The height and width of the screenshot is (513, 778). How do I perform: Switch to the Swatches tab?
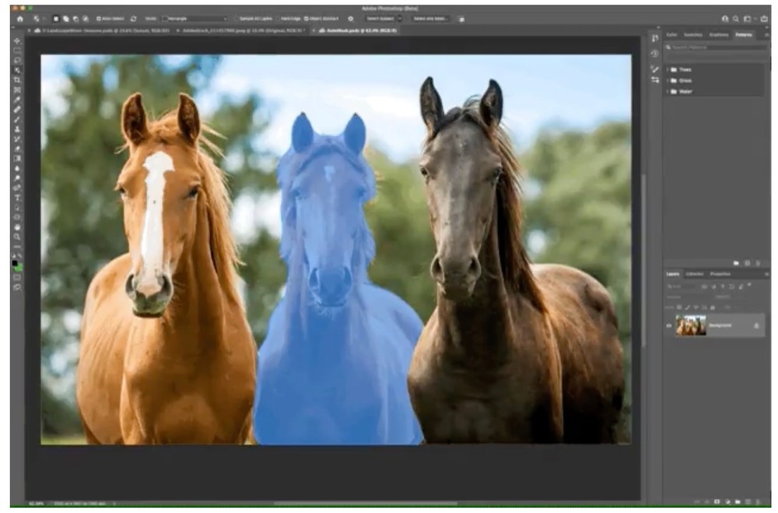coord(692,35)
